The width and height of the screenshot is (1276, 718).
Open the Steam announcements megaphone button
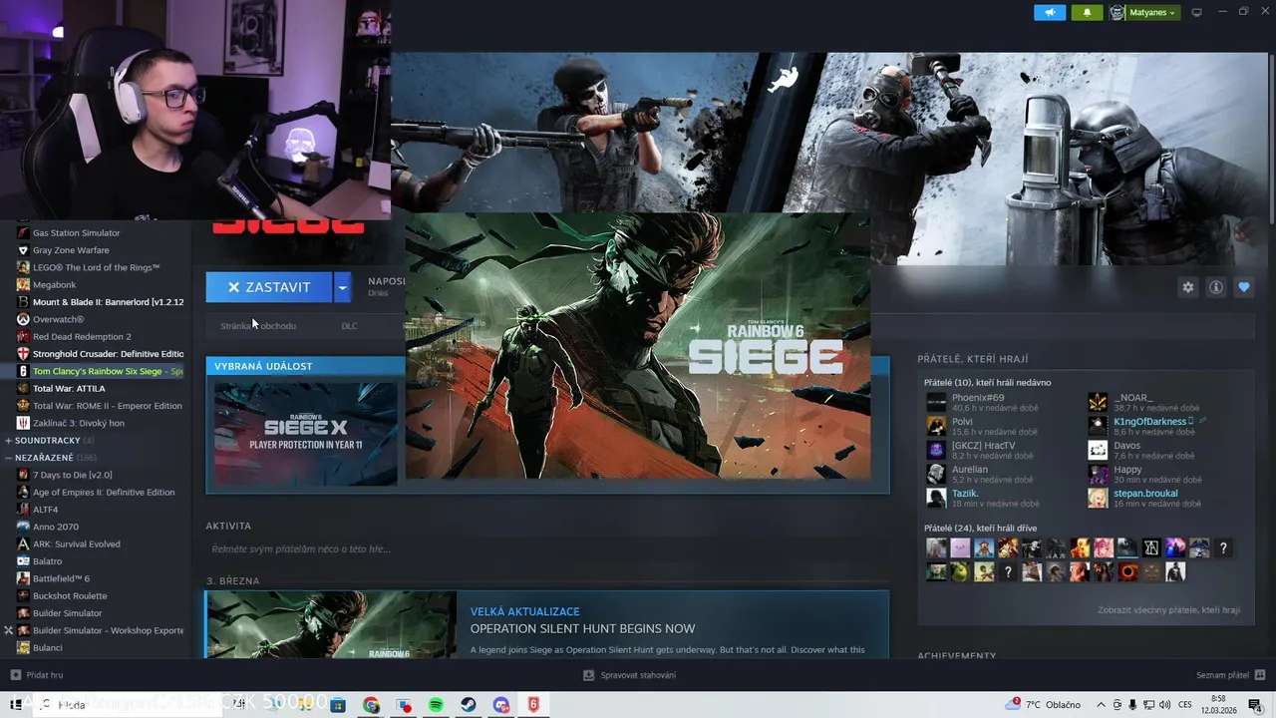(1050, 12)
